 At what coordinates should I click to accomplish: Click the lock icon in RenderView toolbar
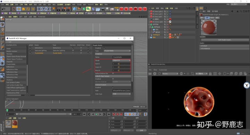point(210,74)
